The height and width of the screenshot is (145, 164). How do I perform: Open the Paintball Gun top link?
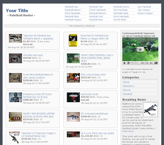[71, 7]
